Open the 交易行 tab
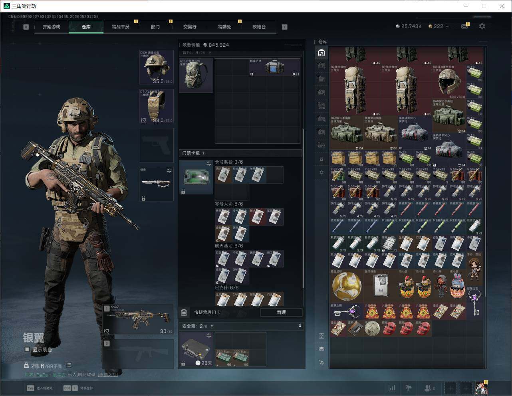The image size is (512, 396). pos(190,27)
